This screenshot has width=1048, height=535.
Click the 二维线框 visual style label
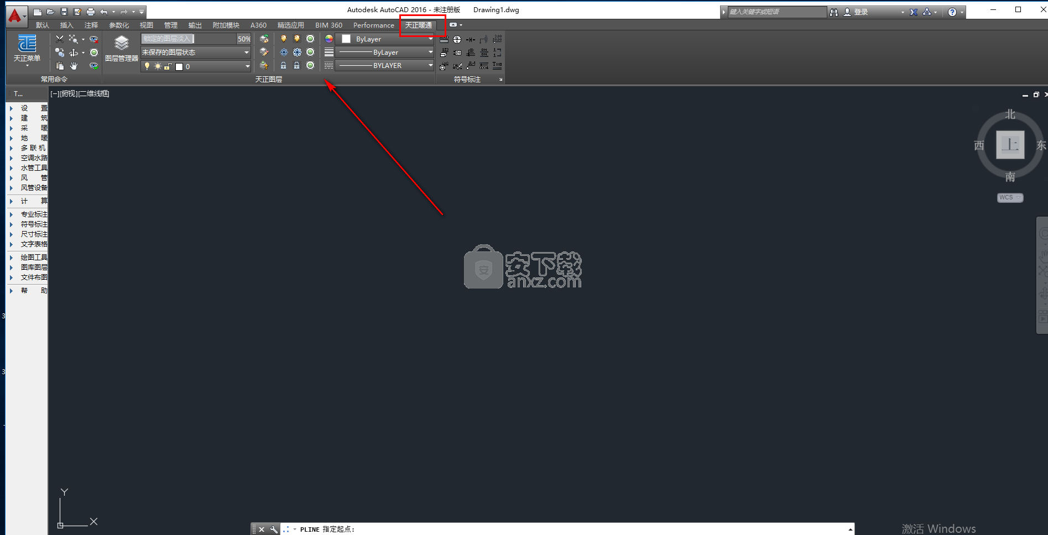[x=93, y=94]
